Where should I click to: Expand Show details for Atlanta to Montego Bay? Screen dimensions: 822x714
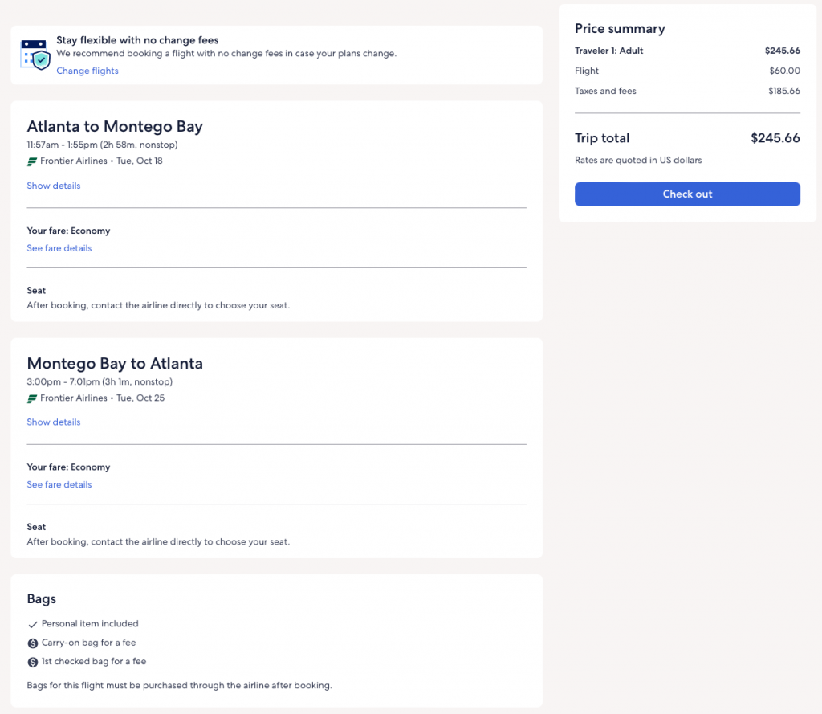click(x=54, y=186)
